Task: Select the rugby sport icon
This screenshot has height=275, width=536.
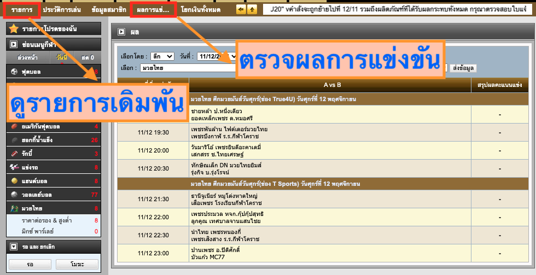Action: point(14,154)
